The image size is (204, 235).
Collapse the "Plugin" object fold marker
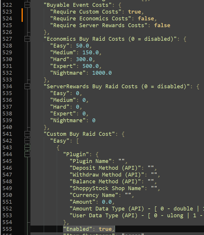pyautogui.click(x=27, y=154)
